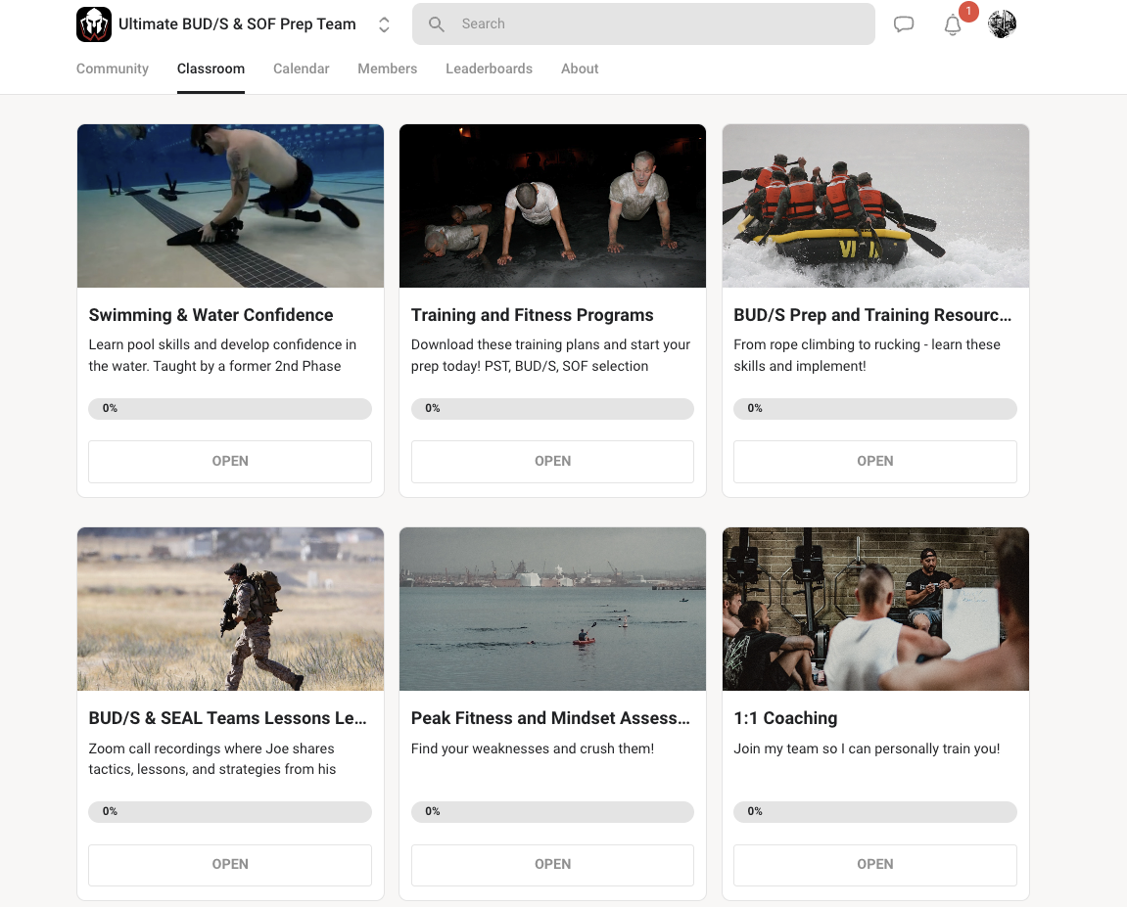The height and width of the screenshot is (907, 1127).
Task: Click the underwater swimmer course thumbnail
Action: point(230,205)
